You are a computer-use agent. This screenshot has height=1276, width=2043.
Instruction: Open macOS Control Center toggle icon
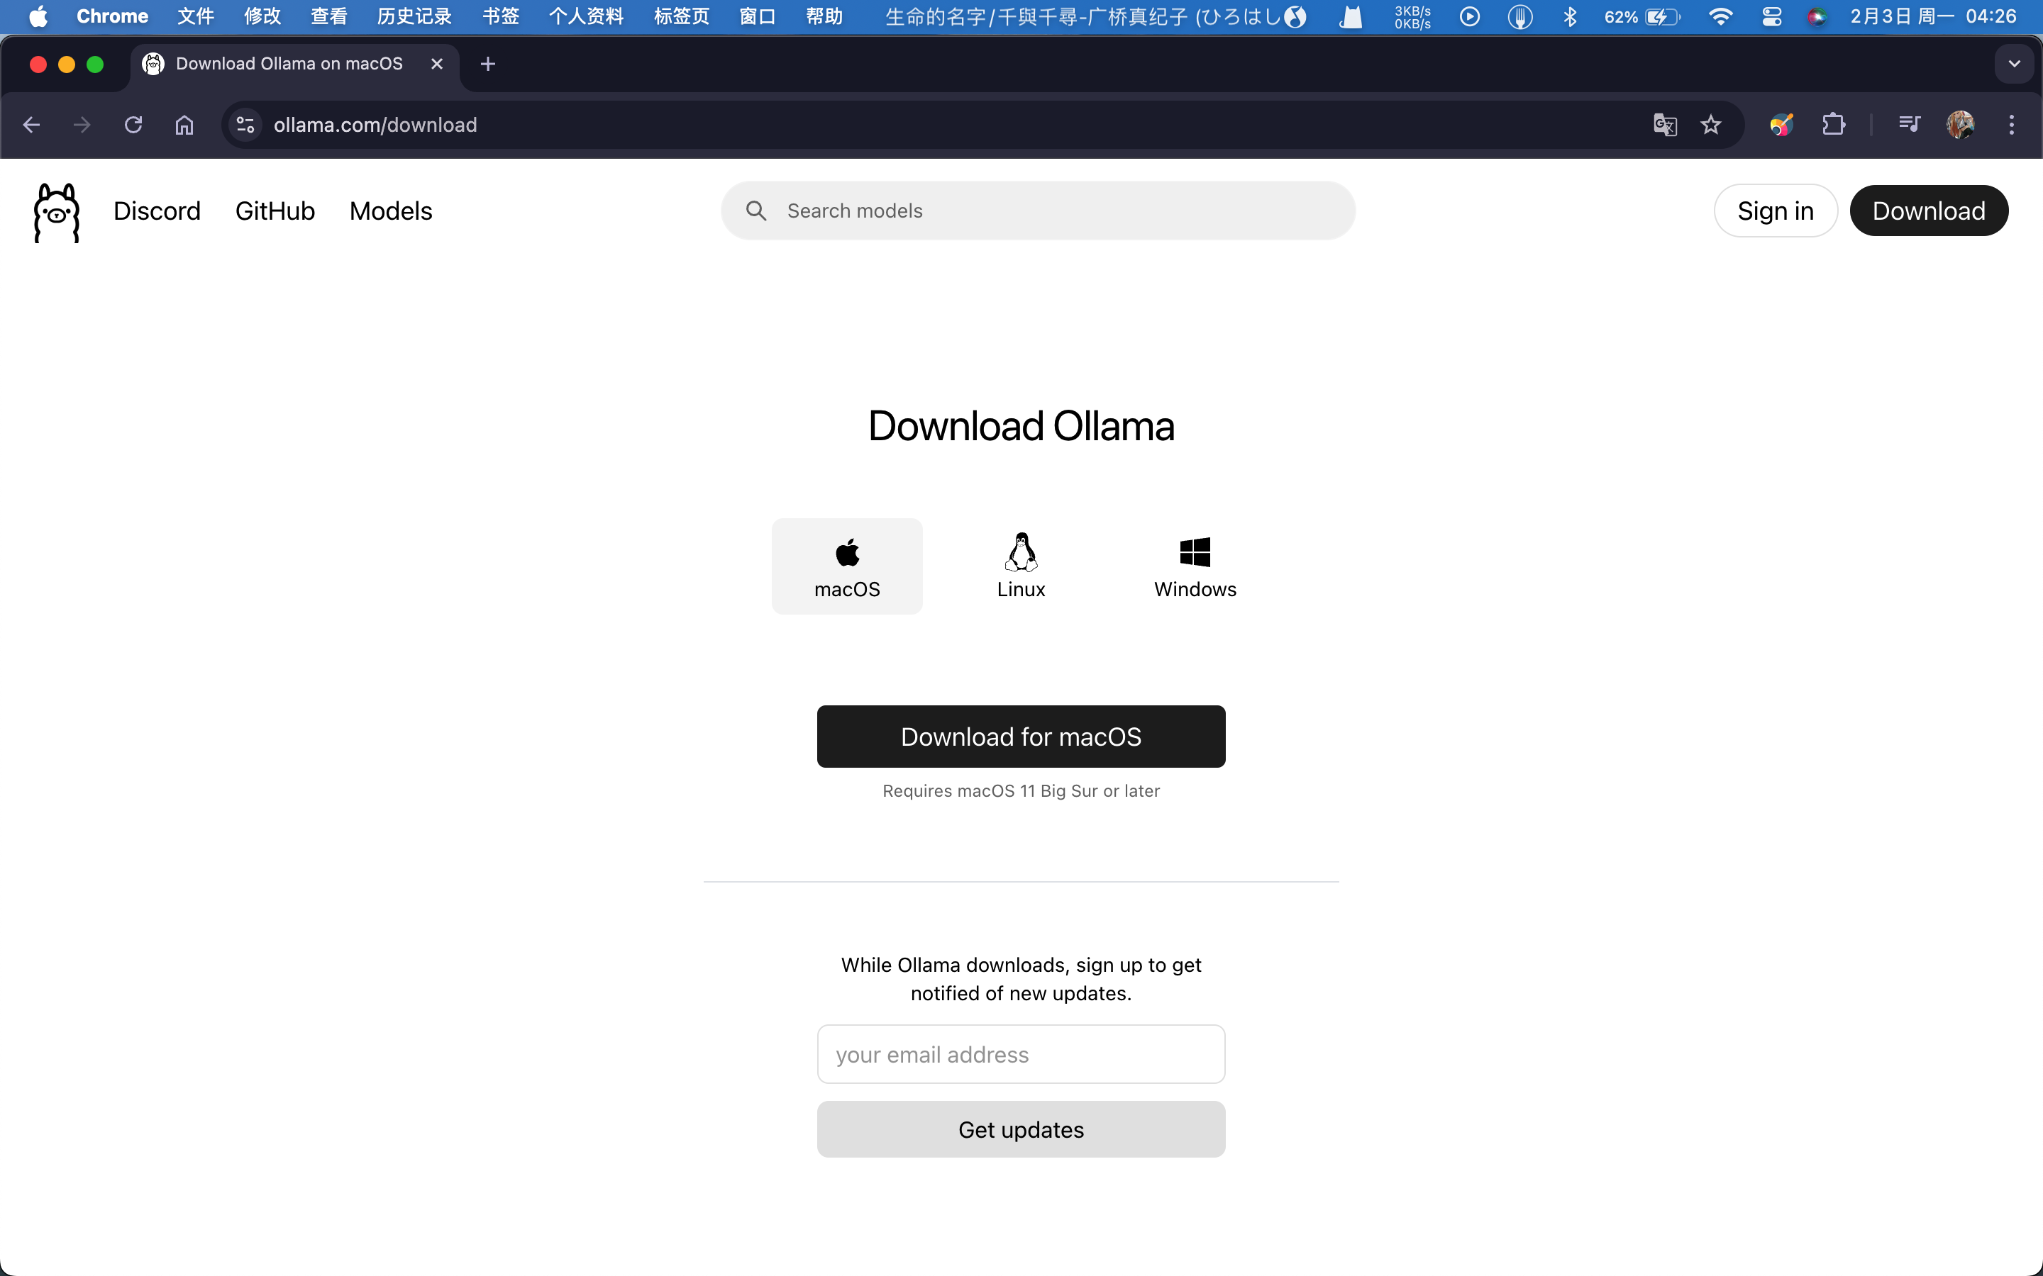pyautogui.click(x=1771, y=17)
